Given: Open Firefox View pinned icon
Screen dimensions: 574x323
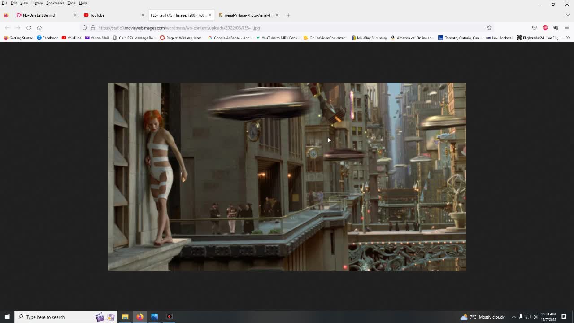Looking at the screenshot, I should [x=6, y=15].
